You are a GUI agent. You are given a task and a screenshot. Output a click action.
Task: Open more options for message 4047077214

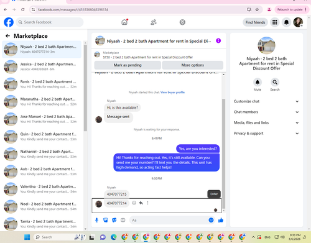[147, 203]
